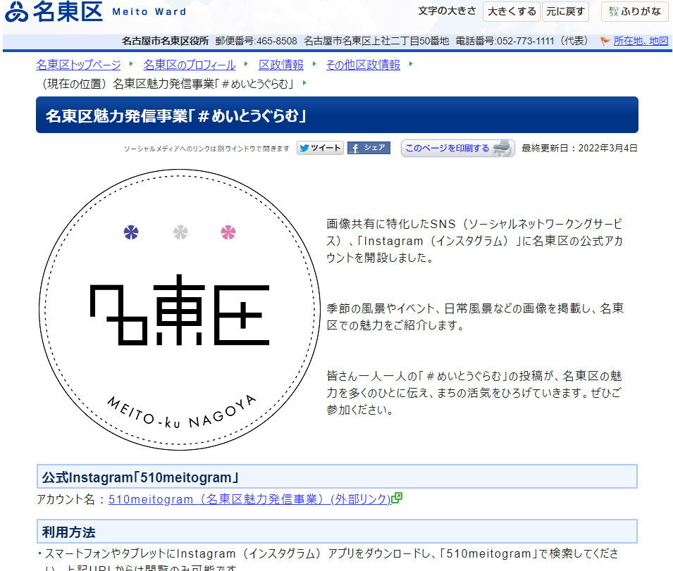
Task: Enlarge text with 大きくする button
Action: [x=512, y=11]
